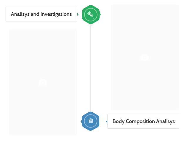
Task: Open the Analisys and Investigations label box
Action: click(41, 14)
